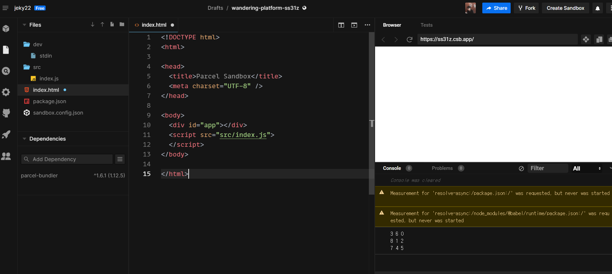This screenshot has height=274, width=612.
Task: Click sandbox privacy globe icon
Action: [304, 8]
